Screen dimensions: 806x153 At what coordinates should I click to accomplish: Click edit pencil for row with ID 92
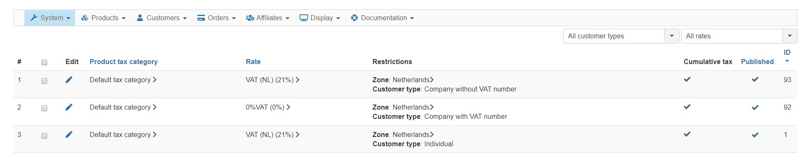[x=69, y=107]
